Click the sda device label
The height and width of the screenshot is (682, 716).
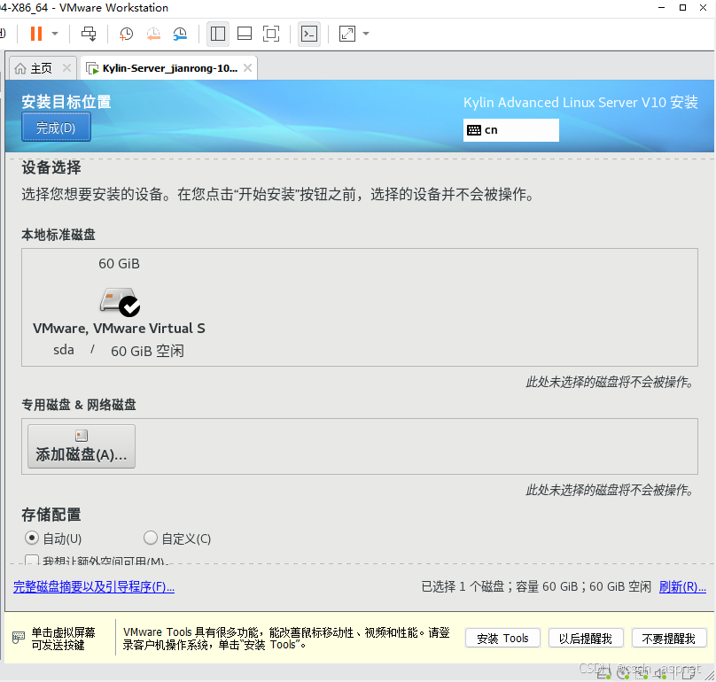point(64,350)
